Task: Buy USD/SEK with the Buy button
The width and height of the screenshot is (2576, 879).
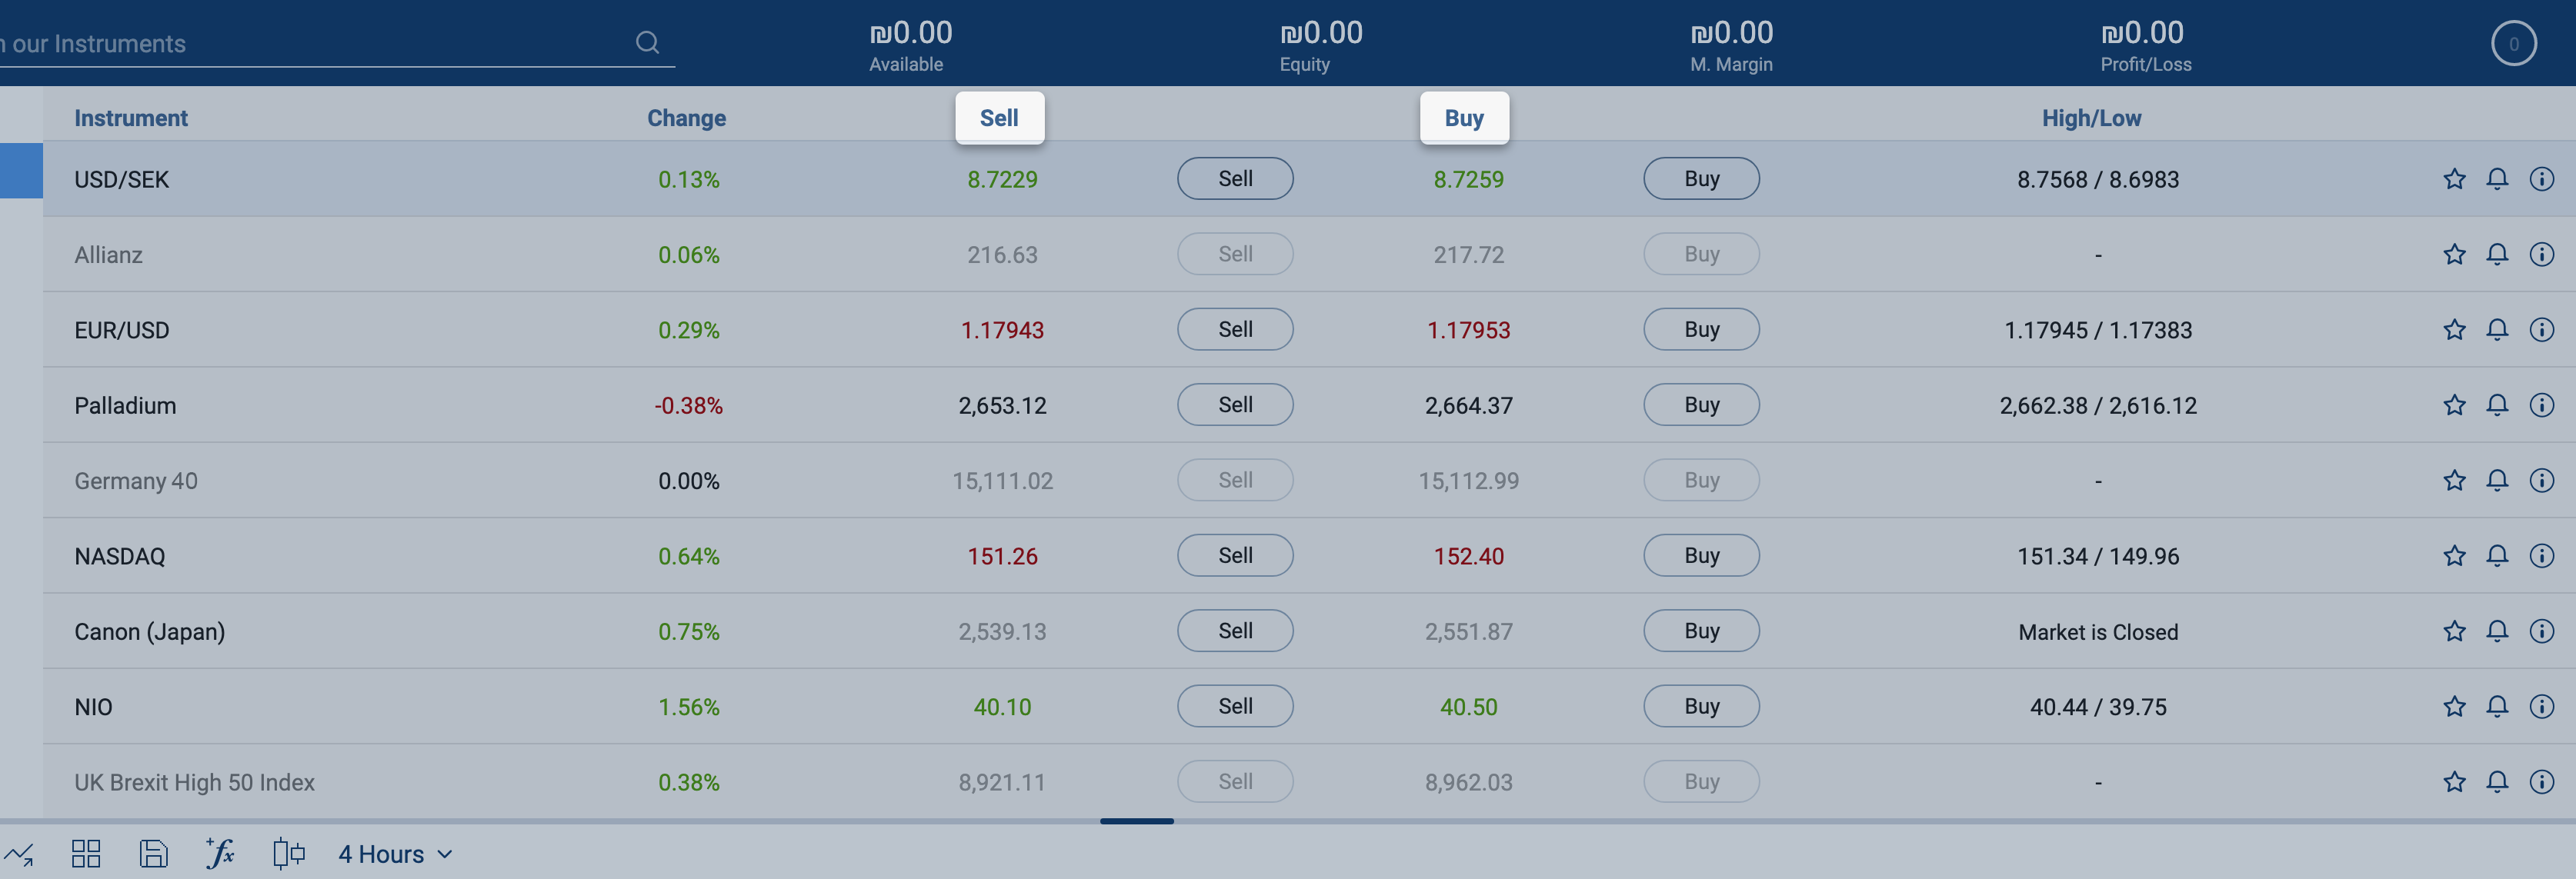Action: 1701,178
